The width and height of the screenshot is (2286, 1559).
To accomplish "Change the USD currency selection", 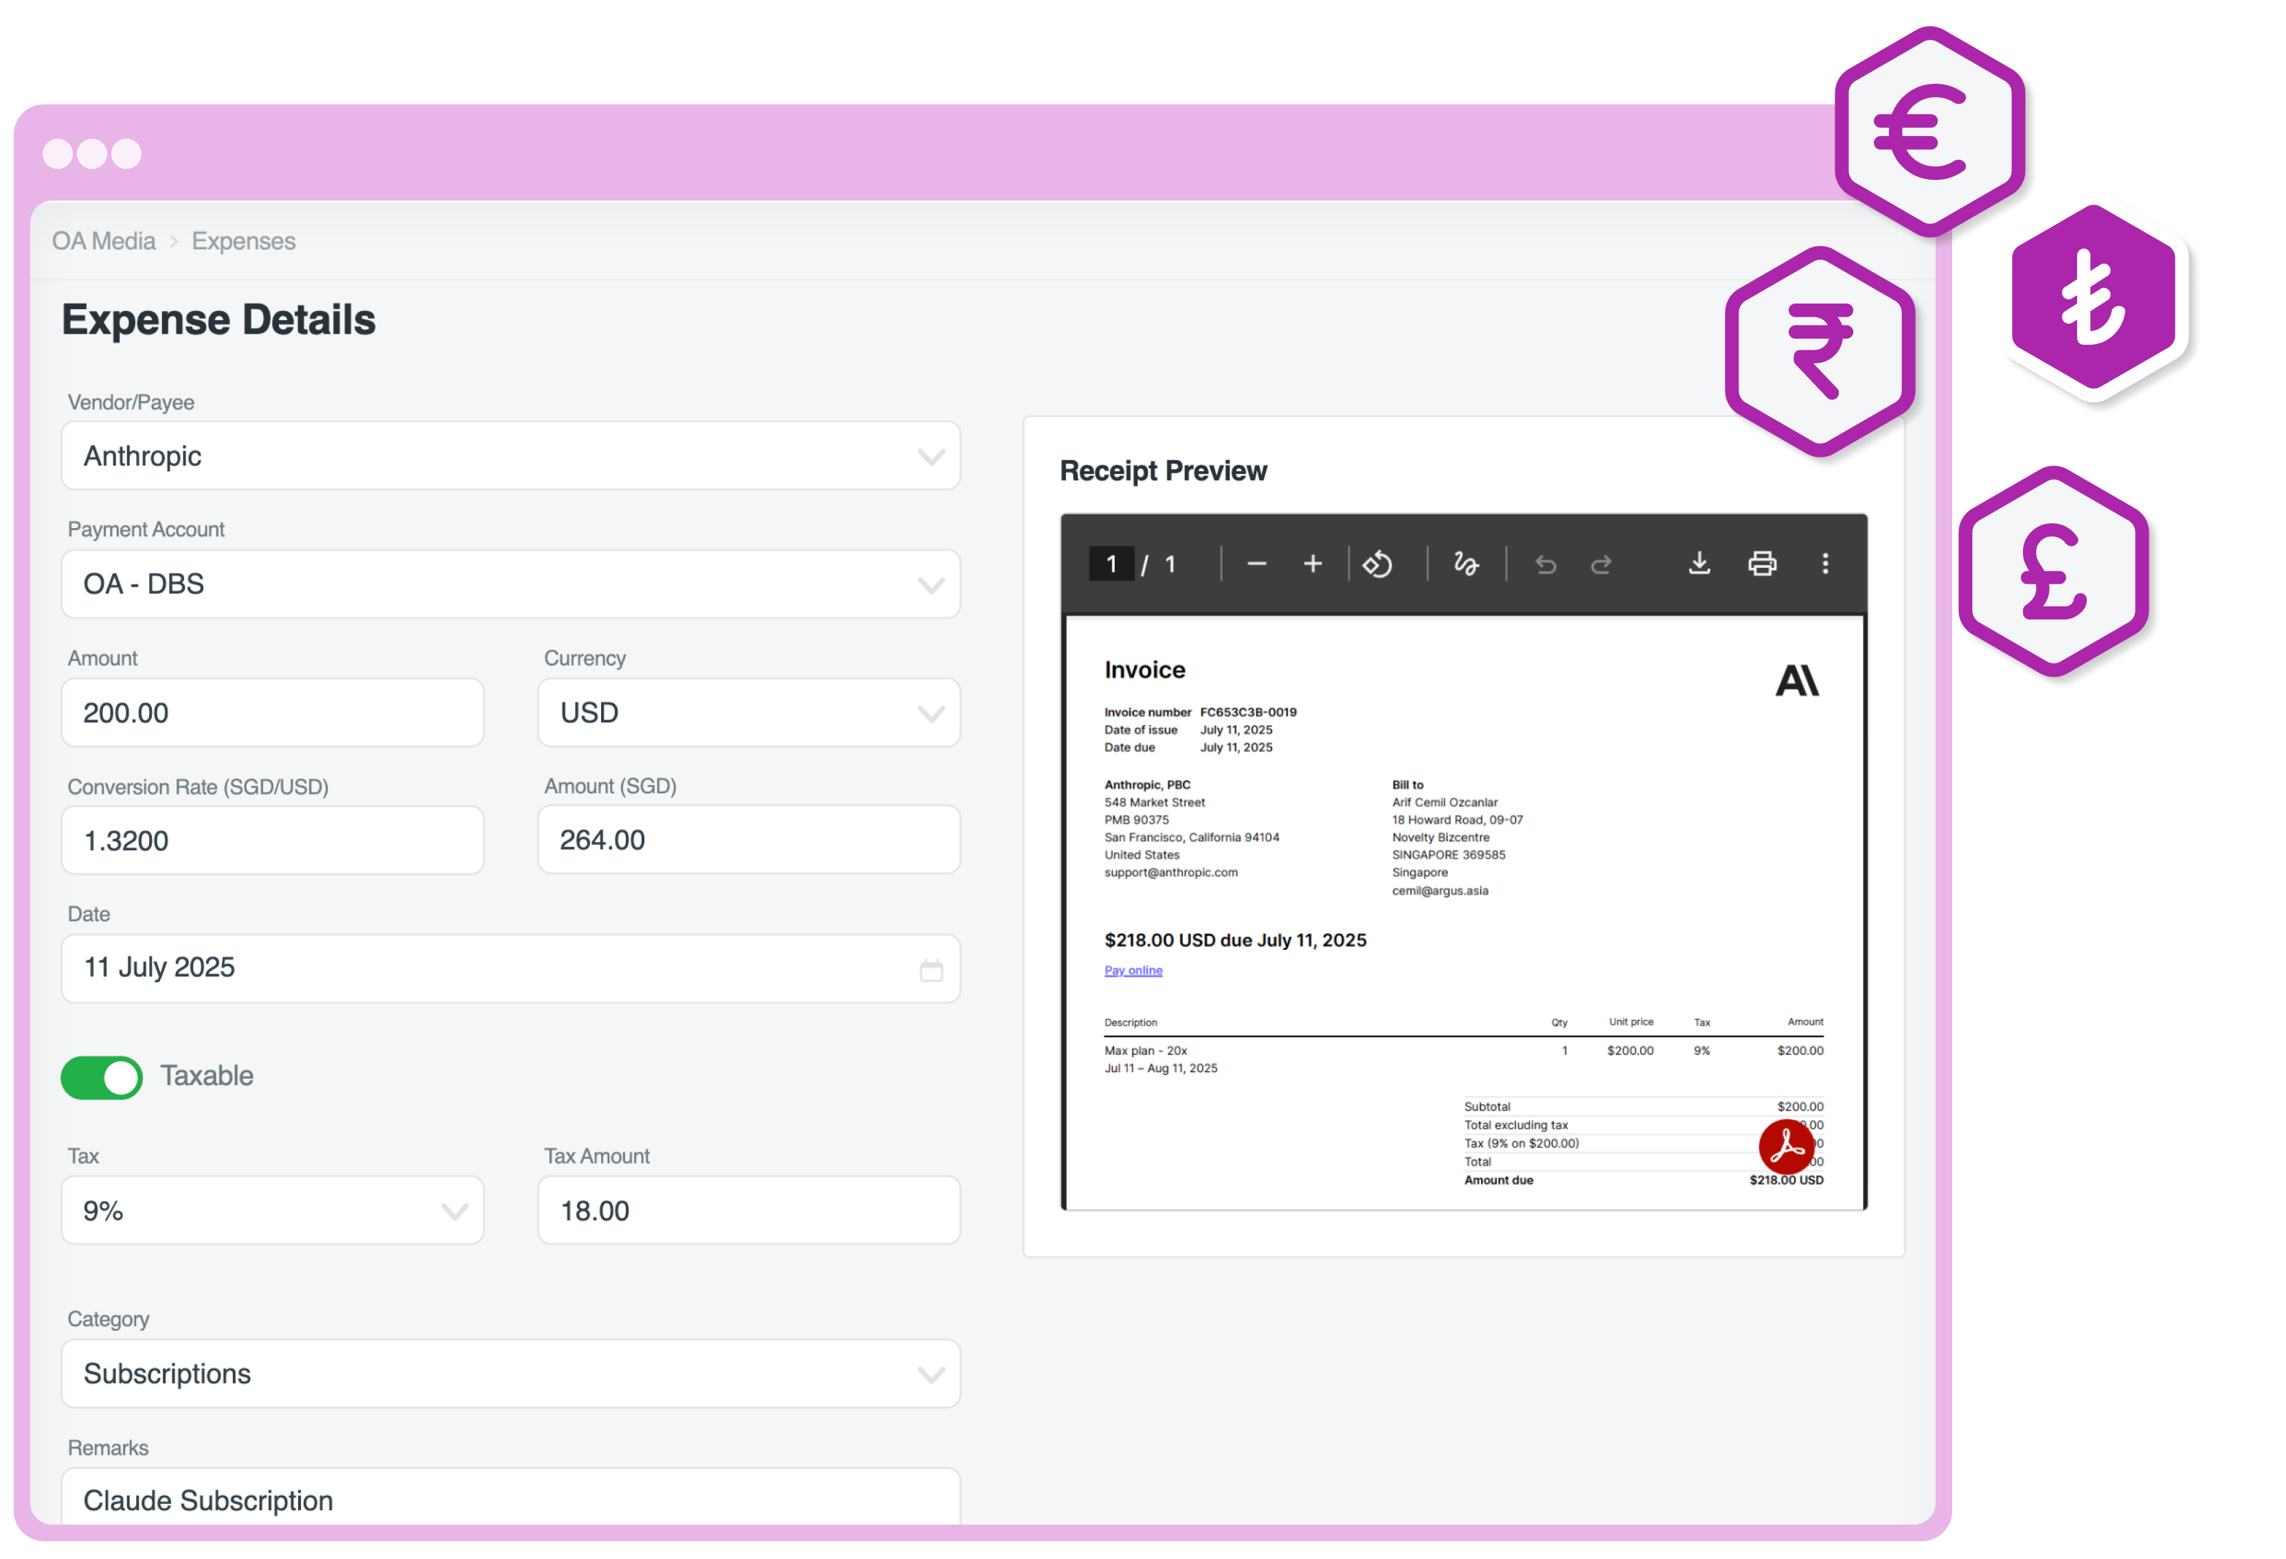I will tap(749, 713).
